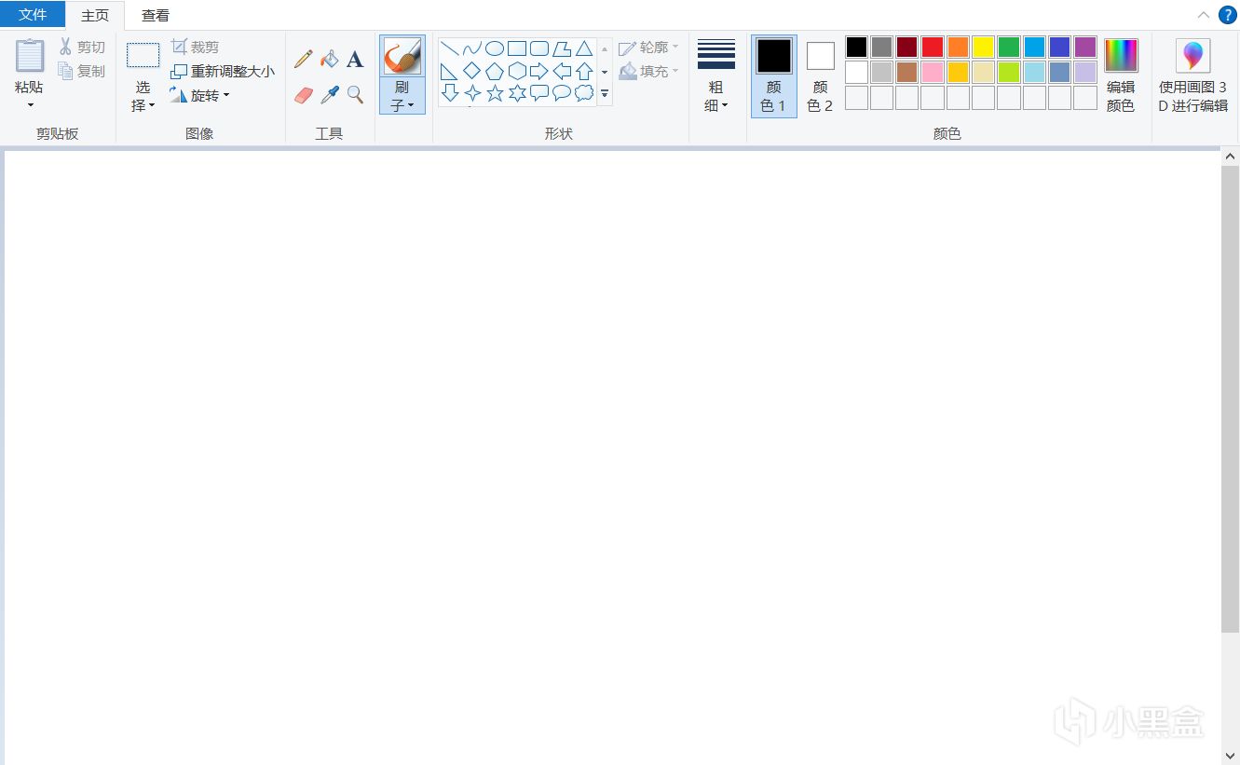Expand the shapes gallery with More arrow
Image resolution: width=1240 pixels, height=765 pixels.
(605, 93)
